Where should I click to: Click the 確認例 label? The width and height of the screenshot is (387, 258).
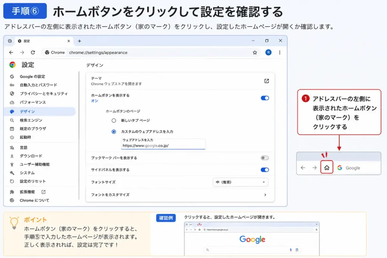point(166,218)
